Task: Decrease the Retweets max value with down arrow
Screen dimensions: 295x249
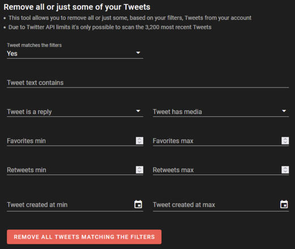Action: (x=285, y=172)
